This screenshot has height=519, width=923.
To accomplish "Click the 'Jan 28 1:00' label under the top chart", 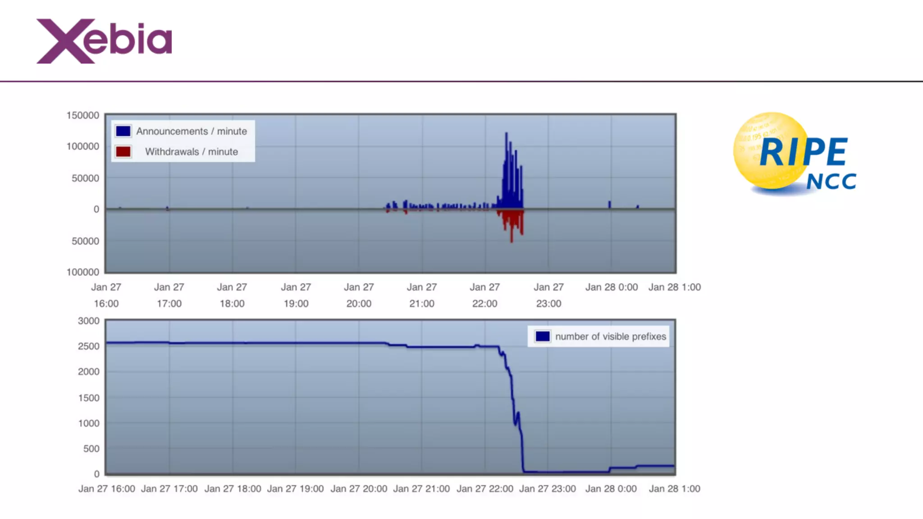I will 674,287.
